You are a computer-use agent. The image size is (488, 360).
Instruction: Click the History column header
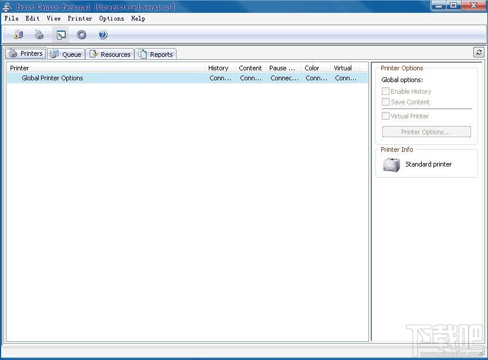coord(221,68)
